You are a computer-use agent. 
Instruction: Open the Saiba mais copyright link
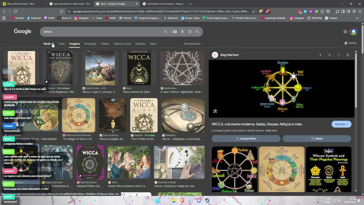click(x=271, y=131)
